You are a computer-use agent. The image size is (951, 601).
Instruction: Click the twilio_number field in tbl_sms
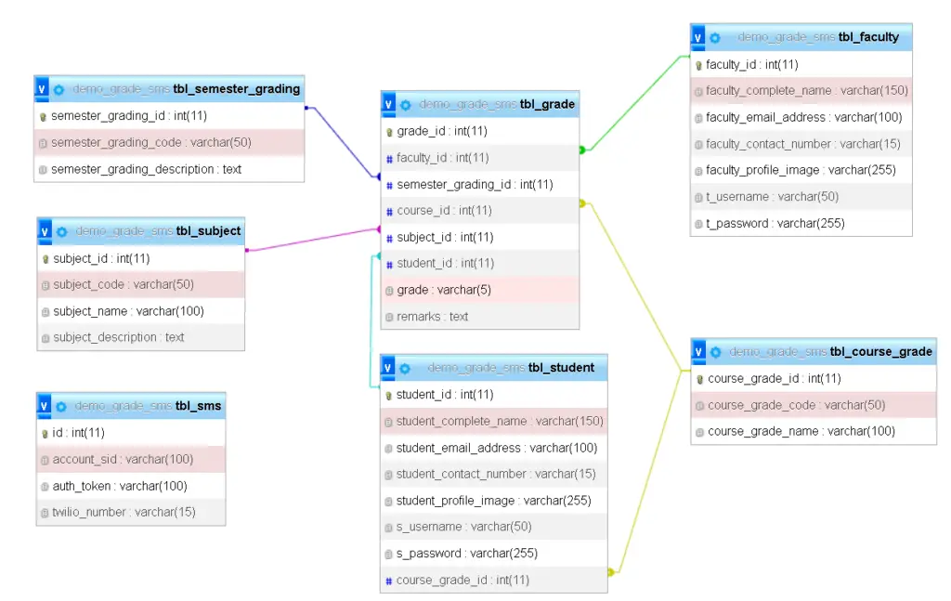(x=130, y=512)
